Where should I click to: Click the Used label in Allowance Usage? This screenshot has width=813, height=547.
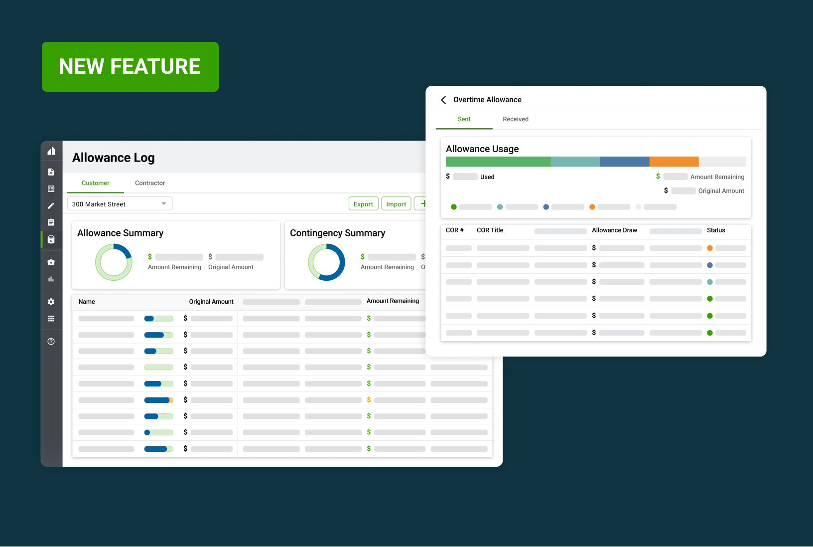click(487, 177)
